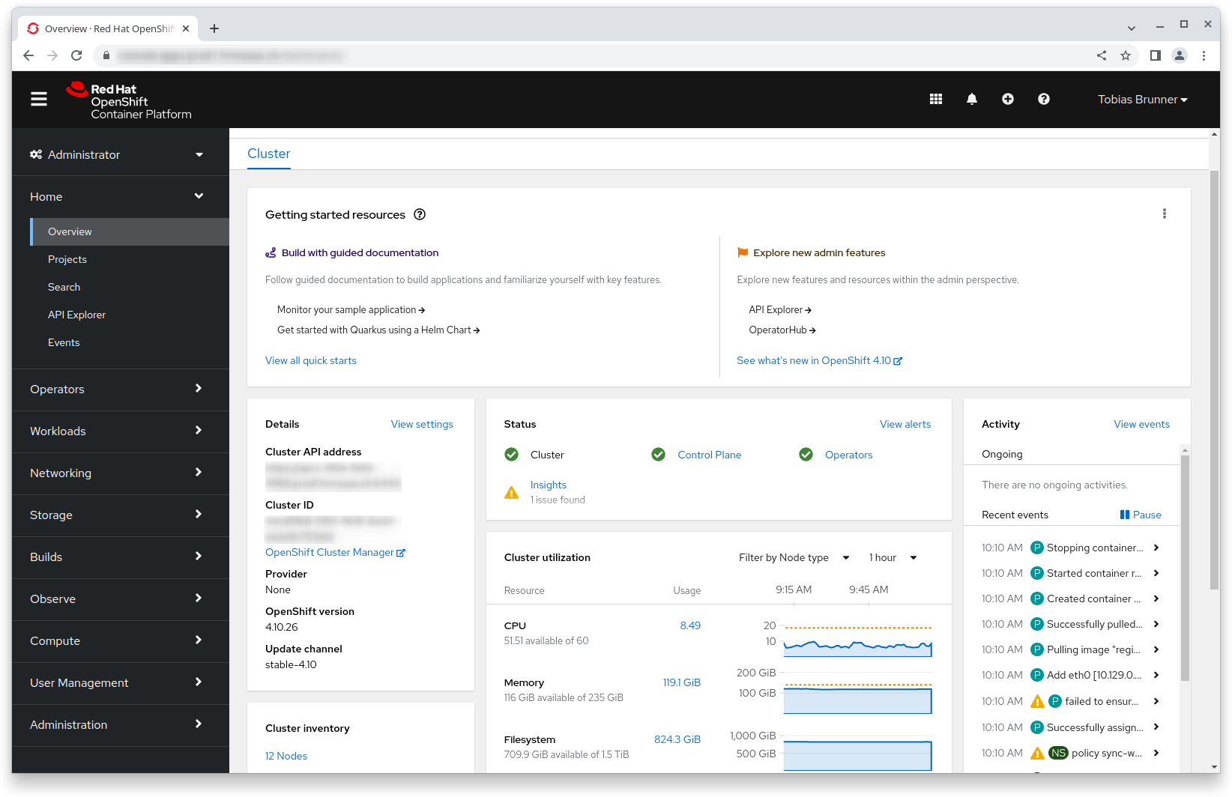Click the View alerts link

click(x=905, y=424)
